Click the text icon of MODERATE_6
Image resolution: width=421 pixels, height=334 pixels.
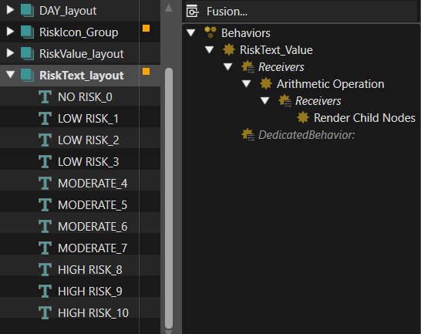(45, 226)
